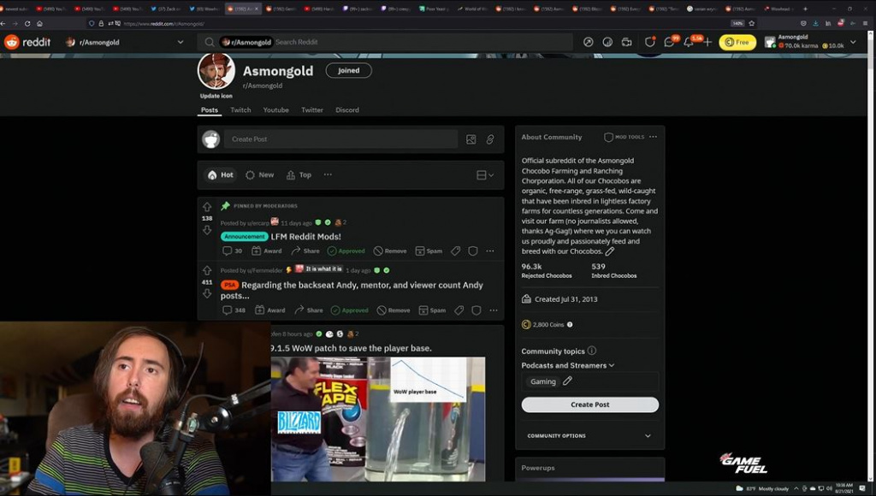Upvote the LFM Reddit Mods post
Screen dimensions: 876x496
point(207,207)
